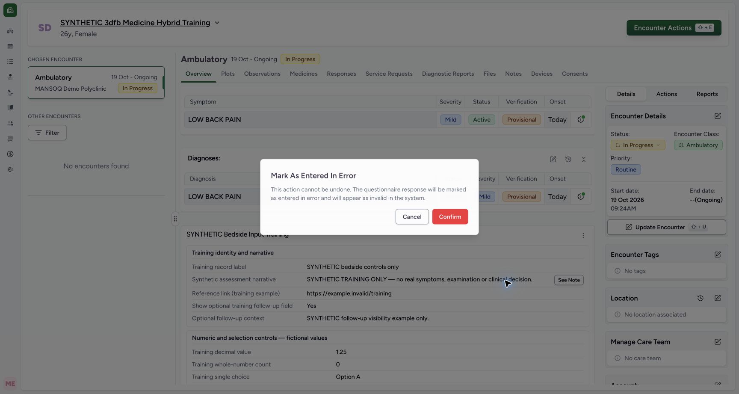Click the Active status badge

pyautogui.click(x=482, y=119)
